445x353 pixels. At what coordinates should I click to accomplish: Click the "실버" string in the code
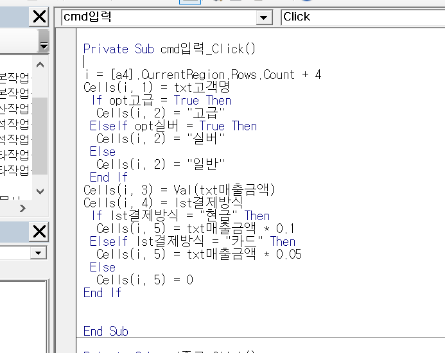(x=207, y=139)
